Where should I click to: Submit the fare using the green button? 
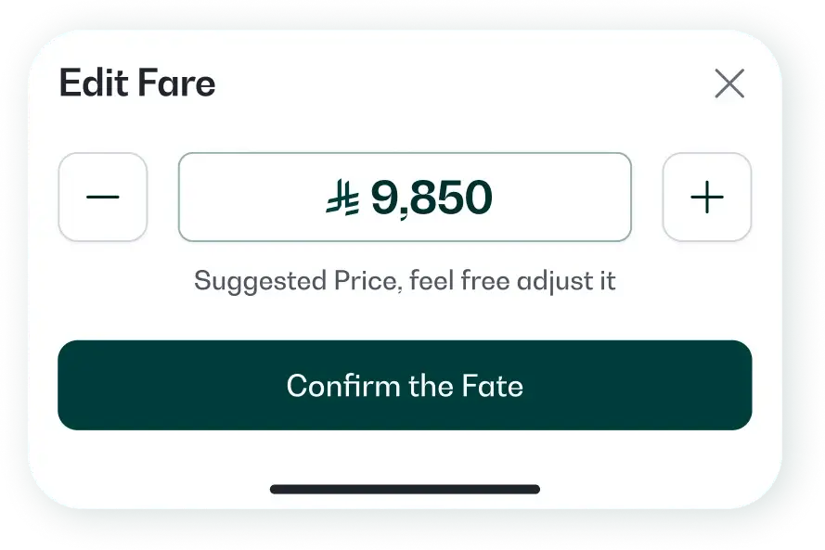pyautogui.click(x=405, y=385)
